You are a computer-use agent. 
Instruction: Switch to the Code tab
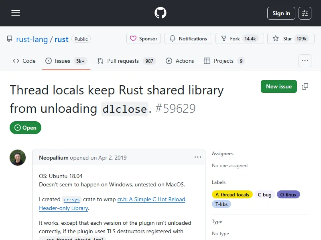tap(24, 61)
